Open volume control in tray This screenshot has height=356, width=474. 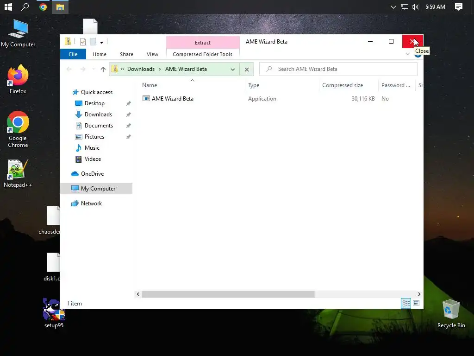415,7
